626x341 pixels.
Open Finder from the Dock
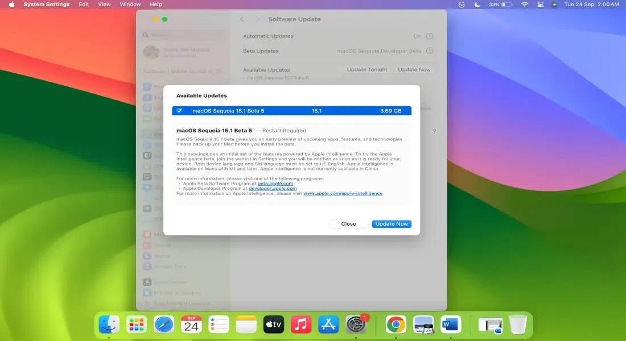tap(109, 325)
